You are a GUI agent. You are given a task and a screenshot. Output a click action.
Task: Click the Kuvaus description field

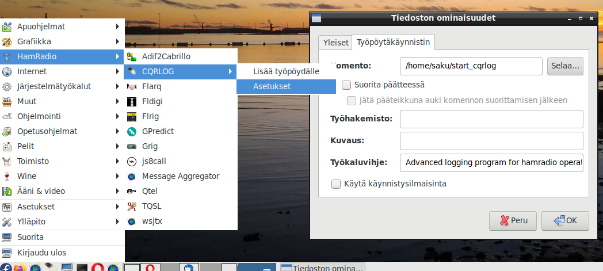click(x=491, y=141)
